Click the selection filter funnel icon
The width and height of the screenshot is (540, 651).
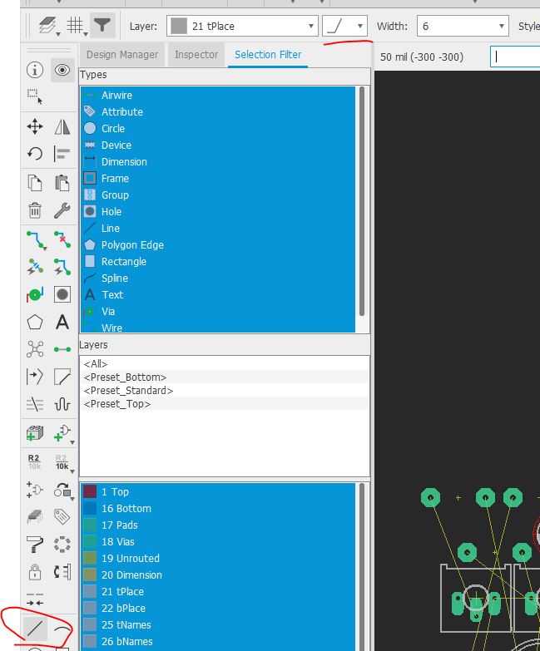(x=102, y=25)
